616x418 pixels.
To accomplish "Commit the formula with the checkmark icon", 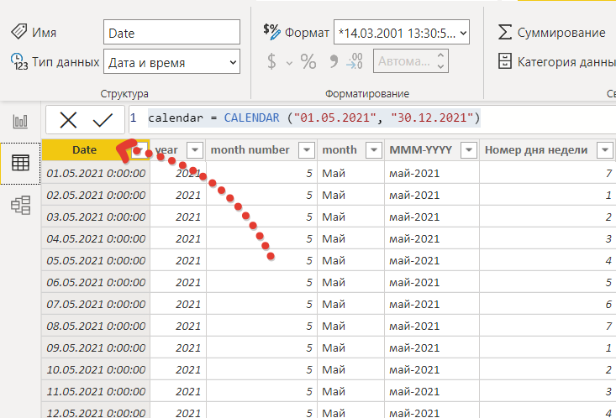I will tap(103, 120).
